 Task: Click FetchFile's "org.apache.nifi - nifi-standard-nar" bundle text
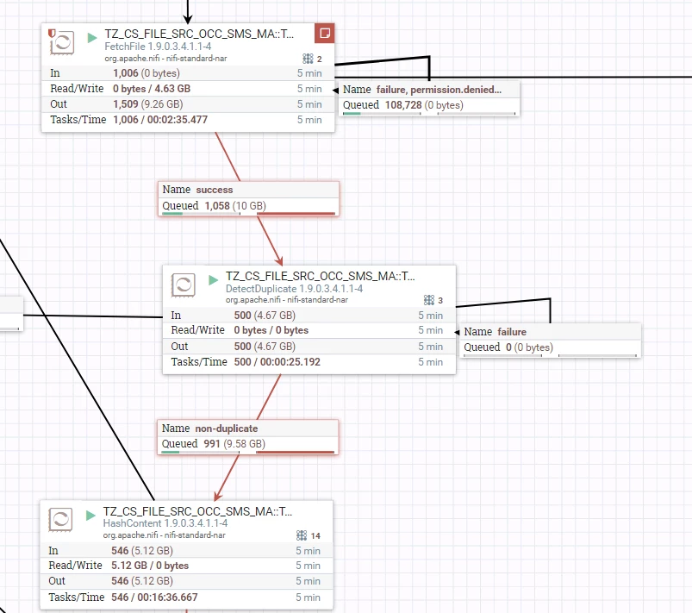point(165,59)
